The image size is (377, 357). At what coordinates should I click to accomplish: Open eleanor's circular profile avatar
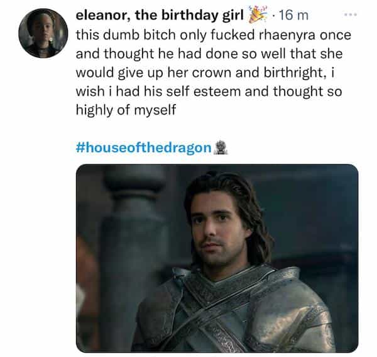43,33
